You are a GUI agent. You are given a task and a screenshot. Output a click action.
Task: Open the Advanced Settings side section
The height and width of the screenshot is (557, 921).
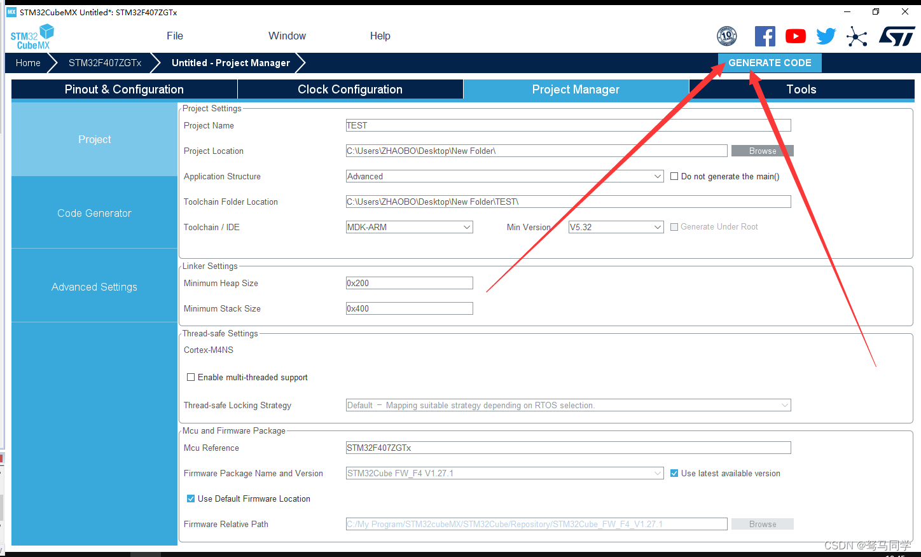point(94,287)
